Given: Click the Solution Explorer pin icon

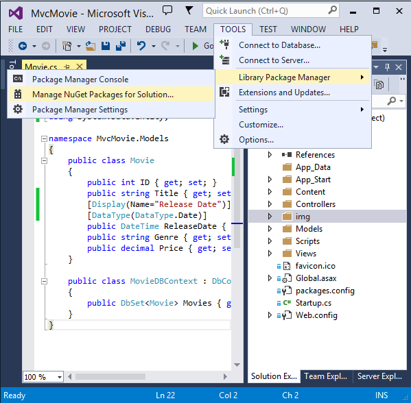Looking at the screenshot, I should (x=388, y=67).
